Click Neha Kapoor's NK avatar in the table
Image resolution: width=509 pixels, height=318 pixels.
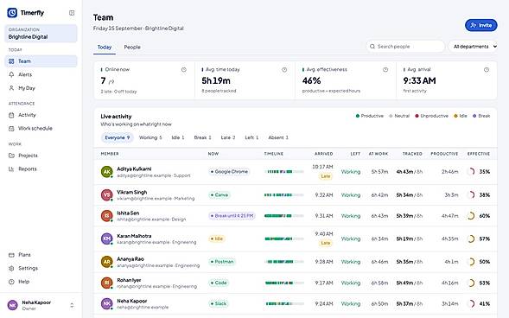[x=107, y=303]
